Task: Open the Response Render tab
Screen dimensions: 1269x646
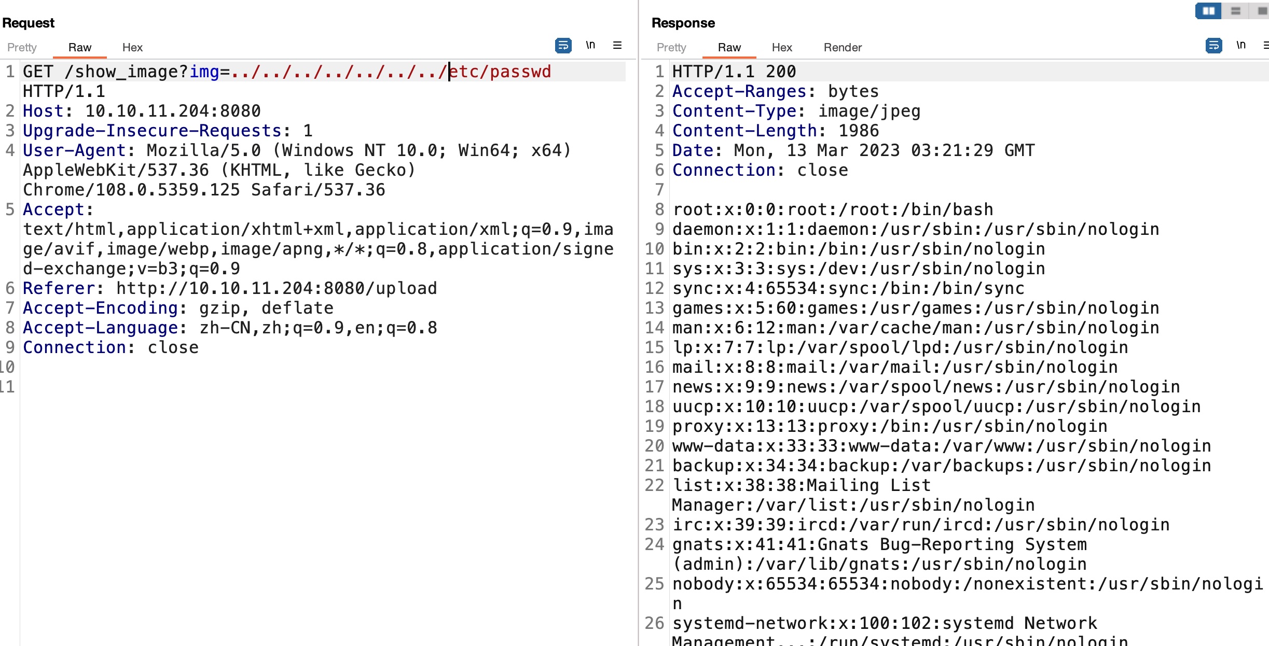Action: click(843, 47)
